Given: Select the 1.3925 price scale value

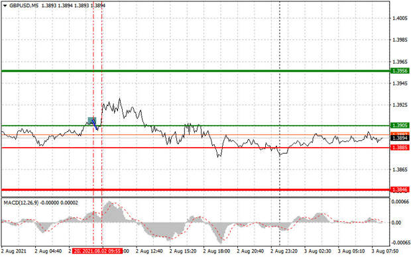Looking at the screenshot, I should [400, 105].
